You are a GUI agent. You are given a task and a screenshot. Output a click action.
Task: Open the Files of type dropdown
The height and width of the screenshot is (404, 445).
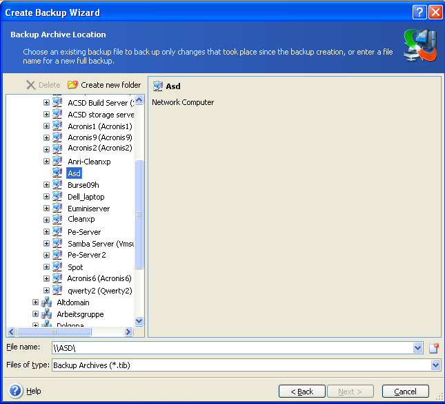point(435,365)
